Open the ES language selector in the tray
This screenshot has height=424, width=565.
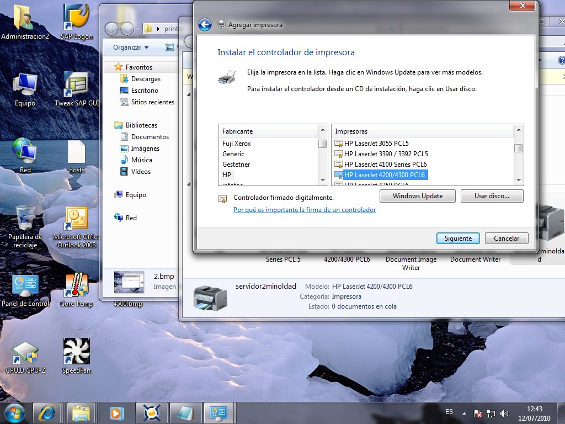[x=449, y=412]
